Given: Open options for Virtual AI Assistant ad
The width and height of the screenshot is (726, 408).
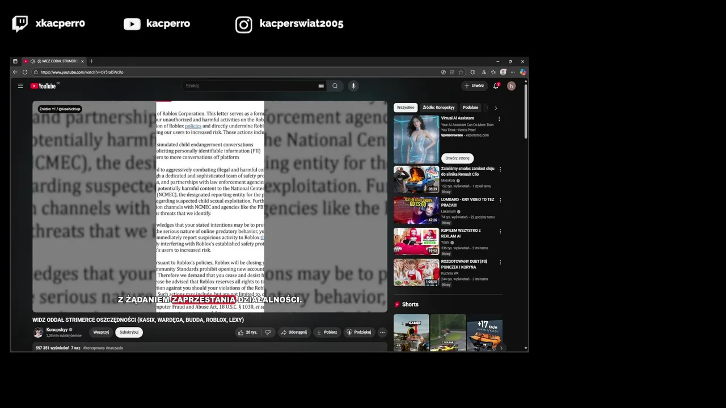Looking at the screenshot, I should [499, 119].
